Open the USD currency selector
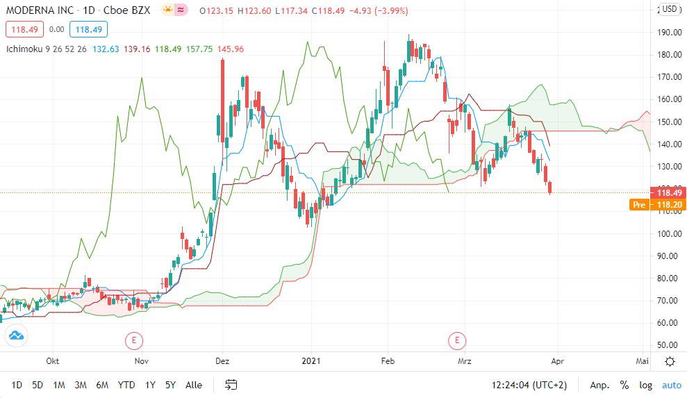This screenshot has height=398, width=687. pyautogui.click(x=669, y=9)
